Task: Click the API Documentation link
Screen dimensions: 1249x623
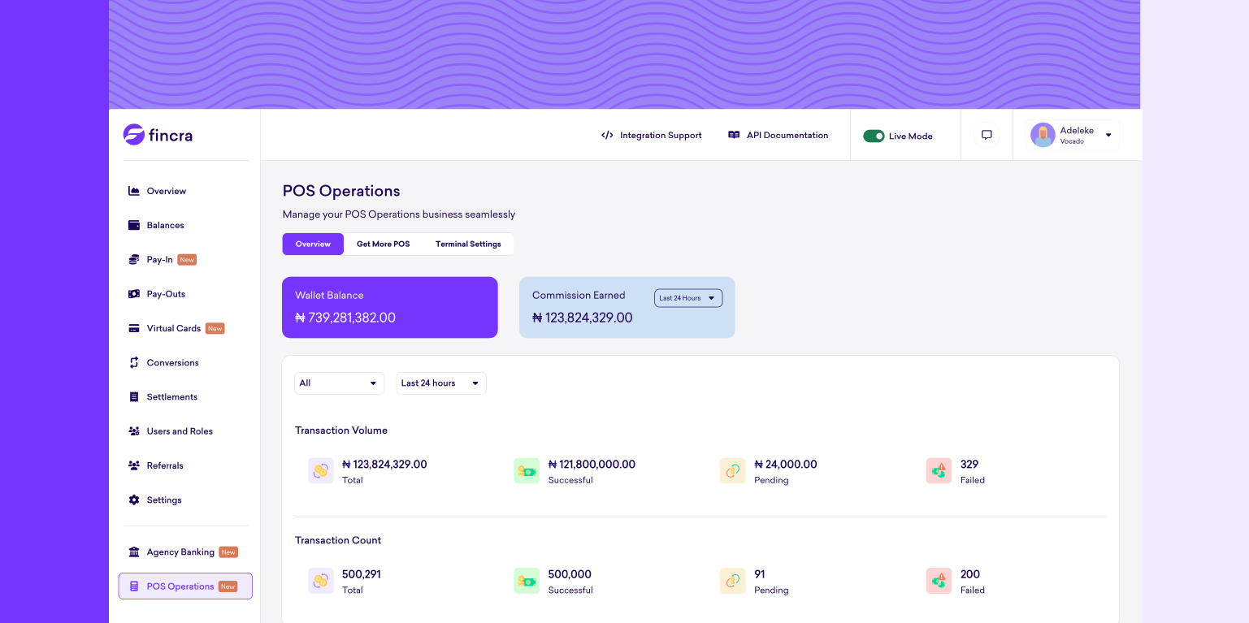Action: click(x=778, y=136)
